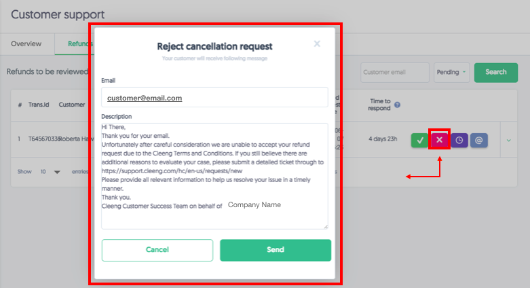Click the blue @ email icon
Screen dimensions: 530x288
coord(478,140)
